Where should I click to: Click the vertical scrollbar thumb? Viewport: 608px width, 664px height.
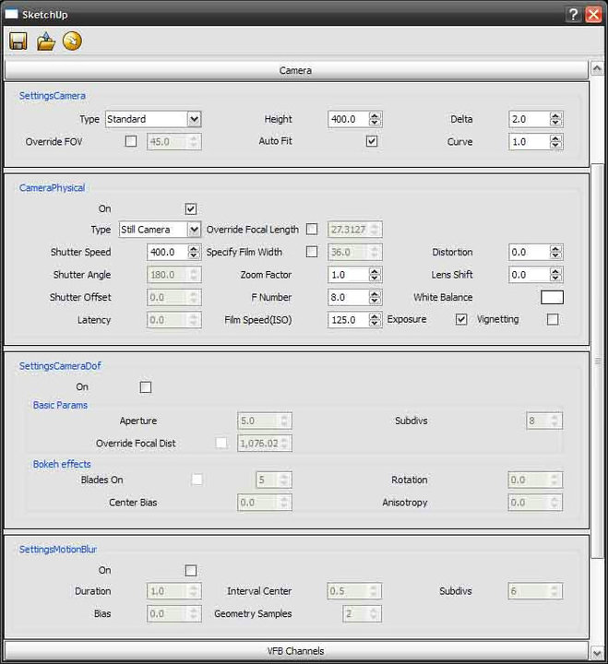[597, 361]
